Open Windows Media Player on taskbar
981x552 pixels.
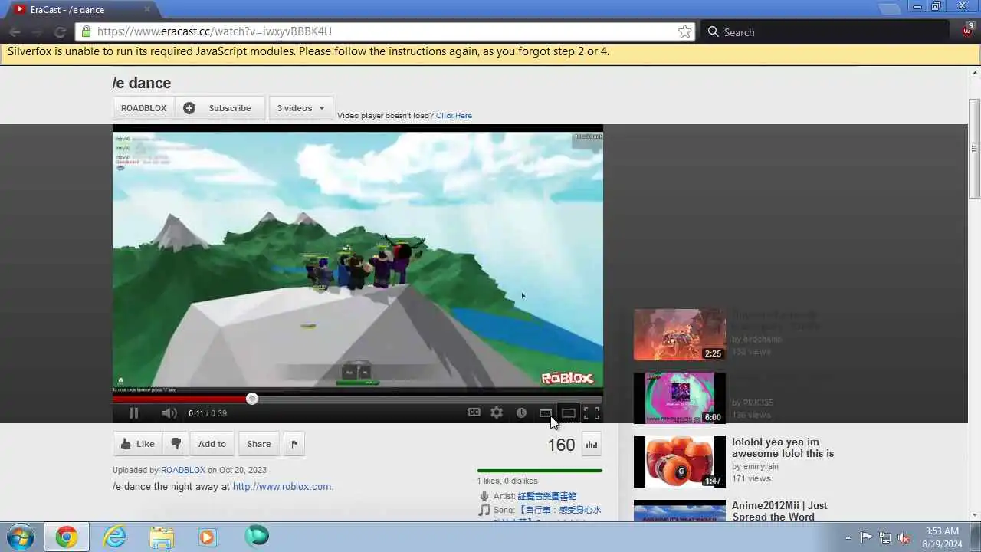208,537
